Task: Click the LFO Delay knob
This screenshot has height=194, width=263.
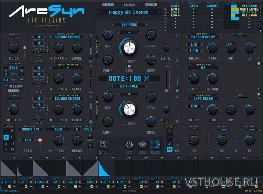Action: point(77,140)
